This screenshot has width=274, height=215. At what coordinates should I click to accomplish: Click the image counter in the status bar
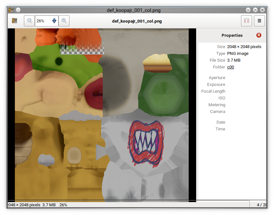click(261, 205)
